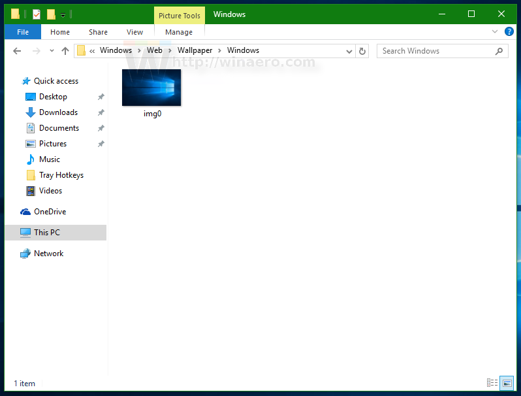Expand the chevron after Web breadcrumb
Screen dimensions: 521x396
tap(170, 51)
